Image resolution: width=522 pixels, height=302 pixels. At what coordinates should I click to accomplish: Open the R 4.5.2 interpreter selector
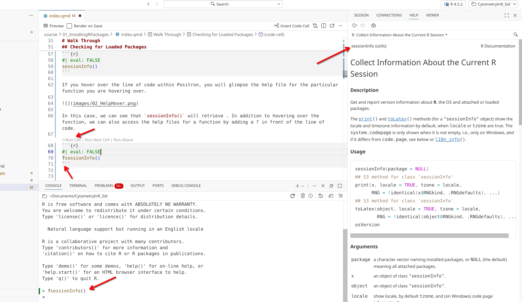pyautogui.click(x=453, y=4)
